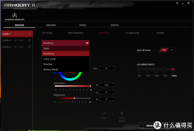Select the Logo lighting area icon
The height and width of the screenshot is (131, 194).
coord(103,113)
